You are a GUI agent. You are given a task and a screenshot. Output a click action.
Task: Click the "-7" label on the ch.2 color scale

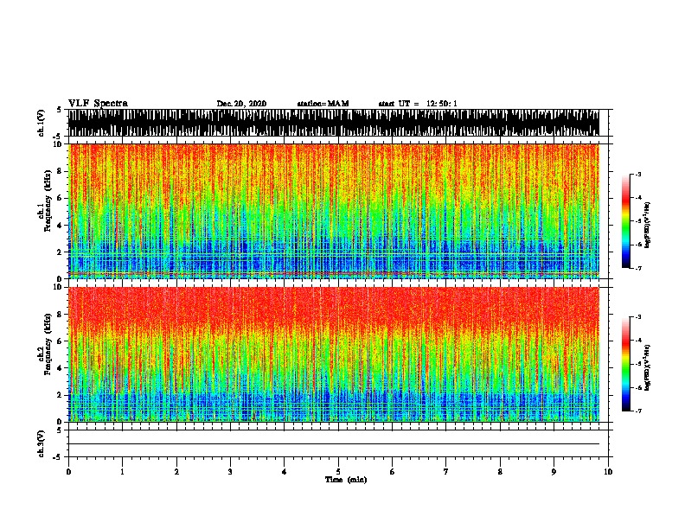pos(638,411)
